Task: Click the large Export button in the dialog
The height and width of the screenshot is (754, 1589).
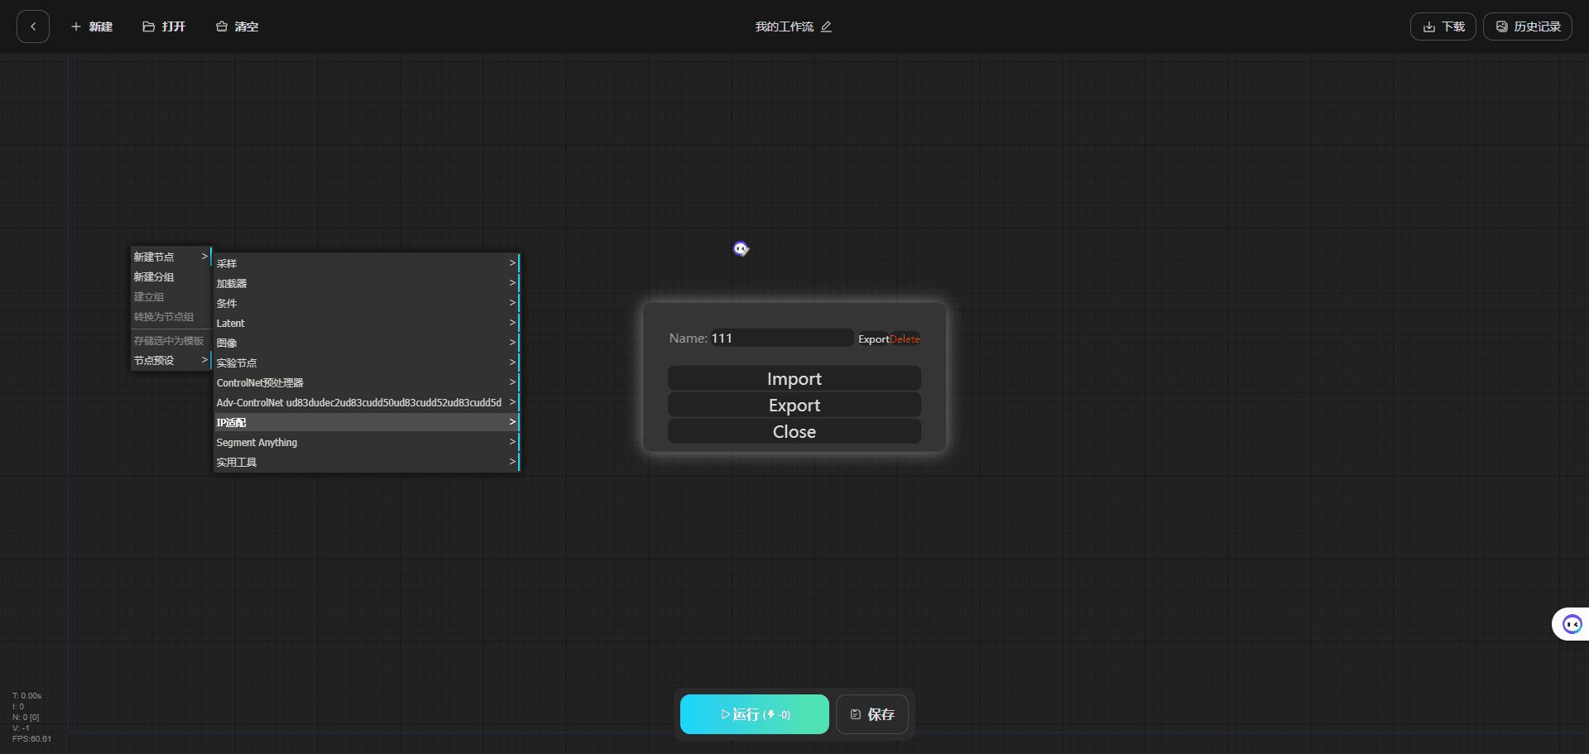Action: (x=794, y=405)
